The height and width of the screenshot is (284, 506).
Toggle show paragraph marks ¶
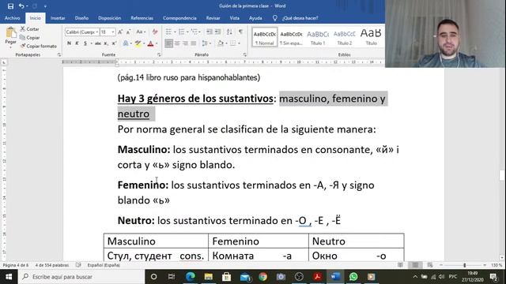(240, 32)
